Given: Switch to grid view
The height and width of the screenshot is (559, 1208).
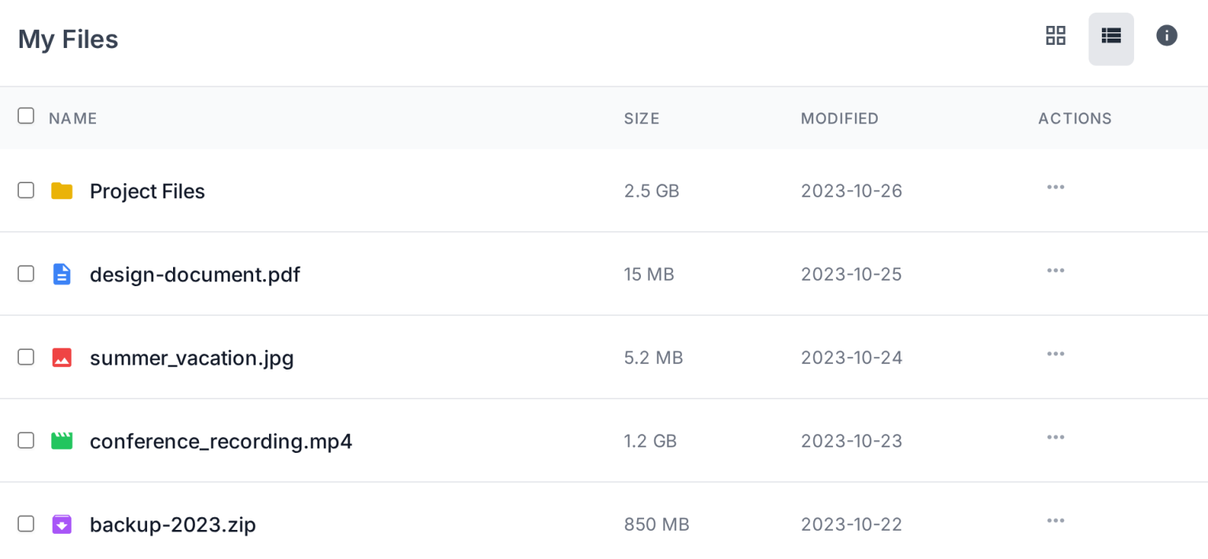Looking at the screenshot, I should 1055,35.
